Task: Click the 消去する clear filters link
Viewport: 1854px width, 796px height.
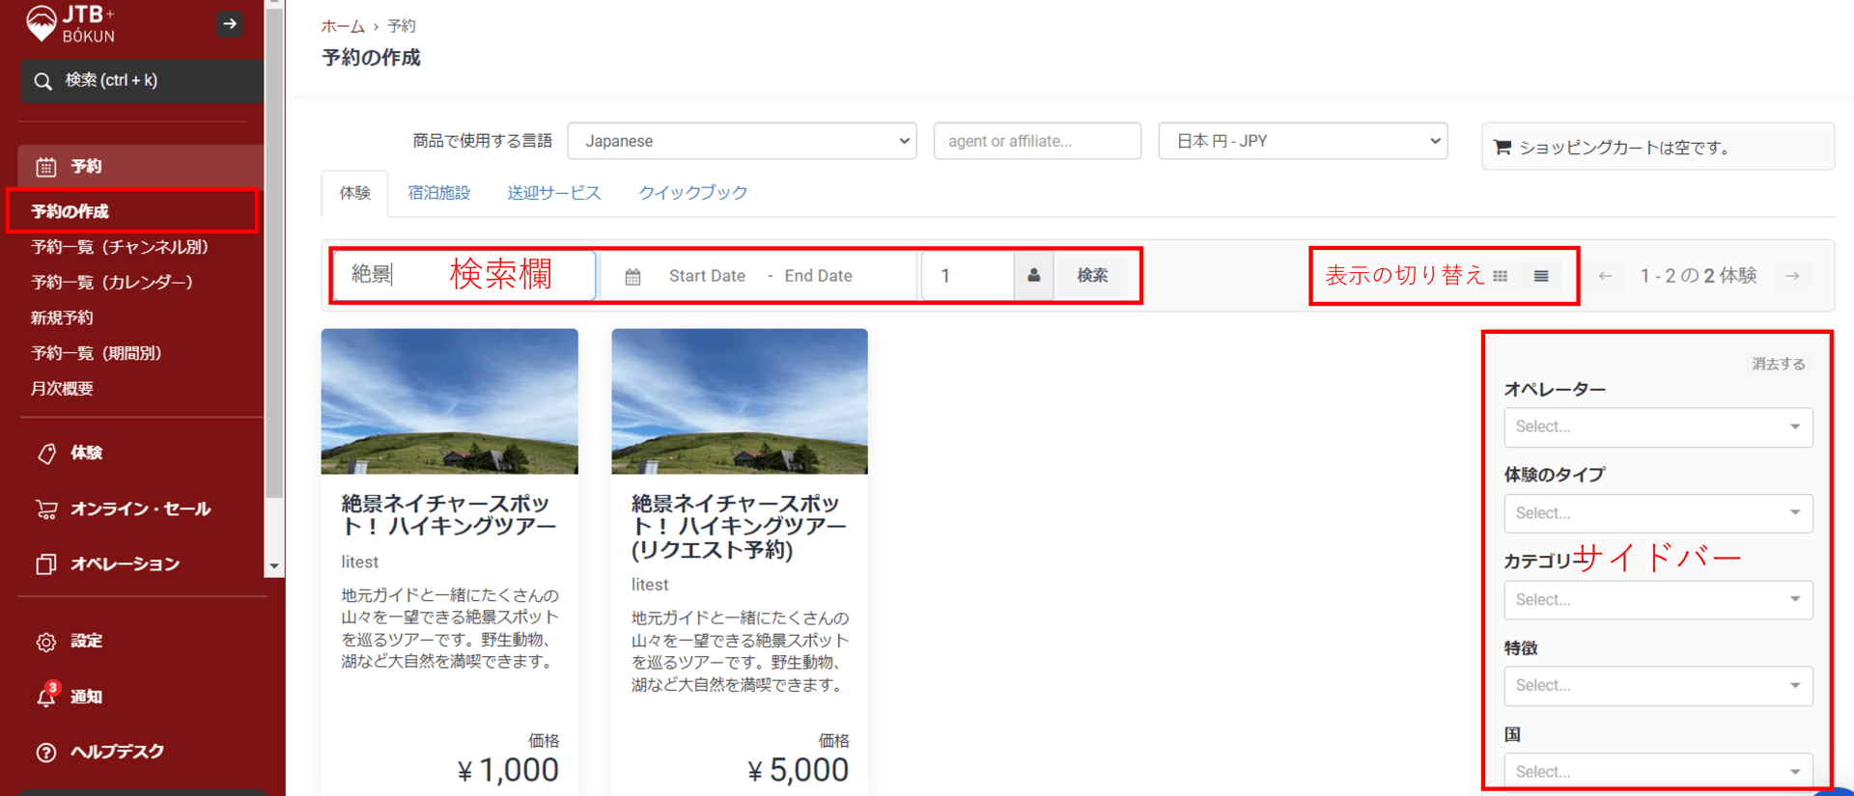Action: click(x=1778, y=364)
